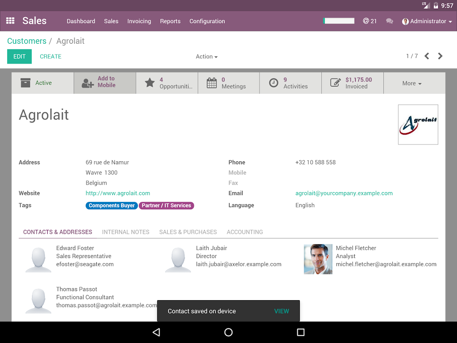457x343 pixels.
Task: Open the Sales menu item
Action: 111,21
